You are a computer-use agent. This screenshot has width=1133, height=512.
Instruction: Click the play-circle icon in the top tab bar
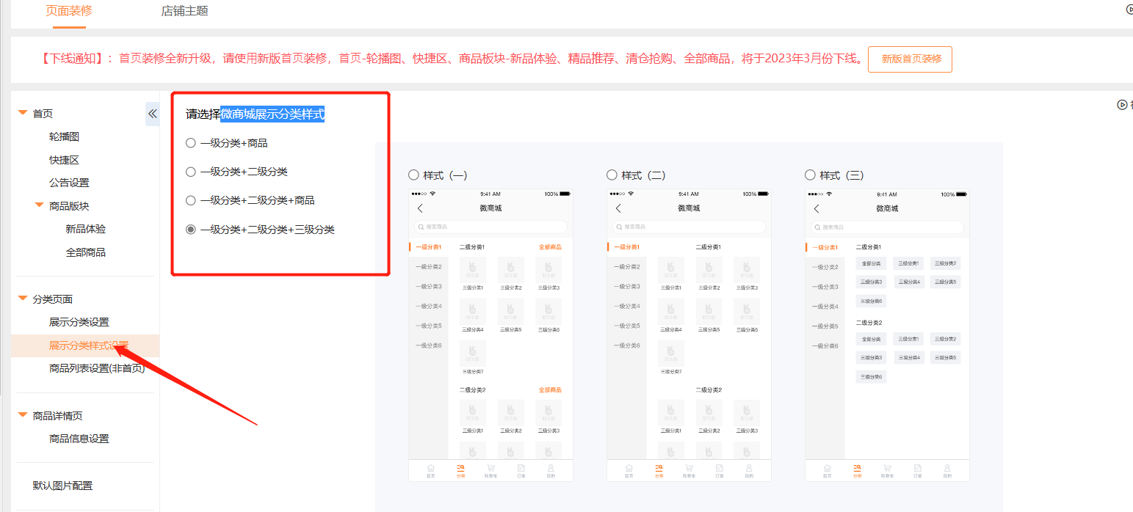(1129, 10)
